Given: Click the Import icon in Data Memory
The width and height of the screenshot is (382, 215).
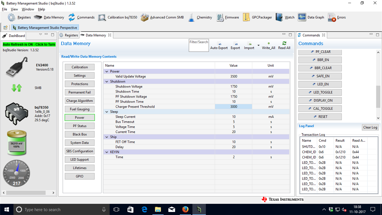Looking at the screenshot, I should click(249, 44).
